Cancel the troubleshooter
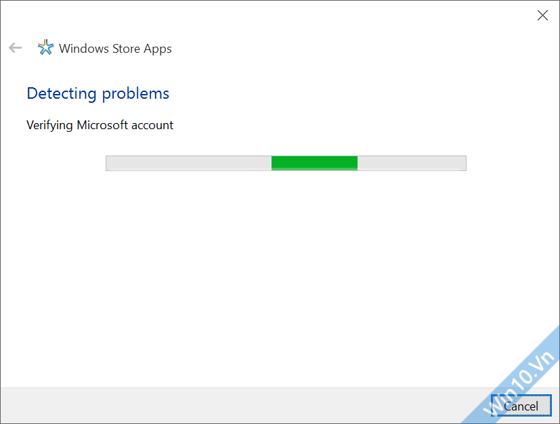 point(521,406)
